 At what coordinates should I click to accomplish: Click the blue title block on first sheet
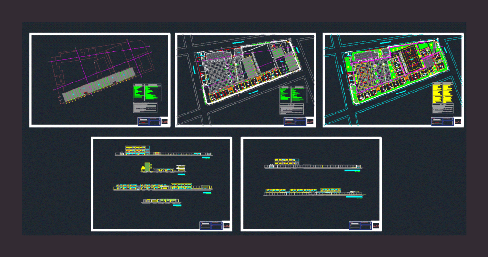pyautogui.click(x=149, y=122)
